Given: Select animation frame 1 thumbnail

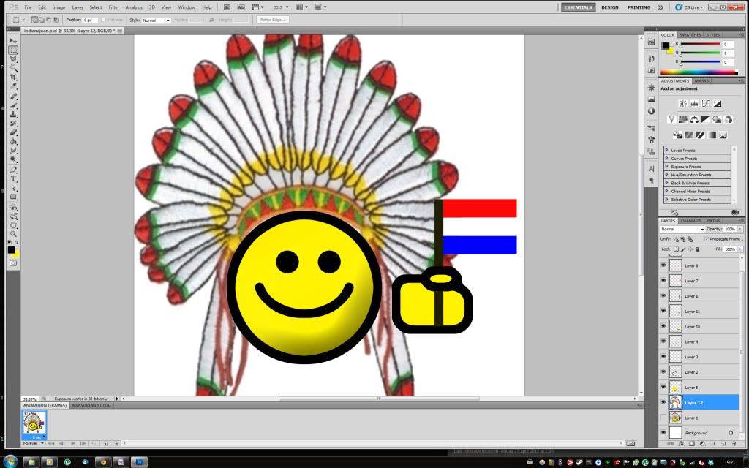Looking at the screenshot, I should tap(34, 423).
